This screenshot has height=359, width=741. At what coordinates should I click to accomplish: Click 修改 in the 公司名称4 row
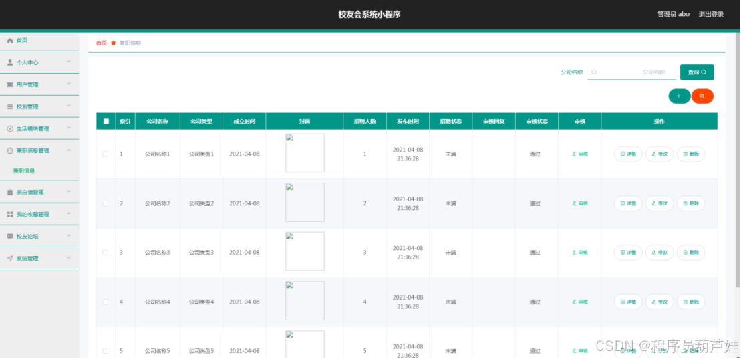[659, 302]
